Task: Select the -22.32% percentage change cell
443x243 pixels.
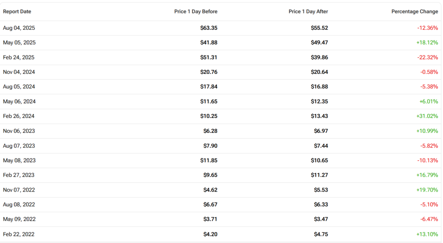Action: (427, 57)
